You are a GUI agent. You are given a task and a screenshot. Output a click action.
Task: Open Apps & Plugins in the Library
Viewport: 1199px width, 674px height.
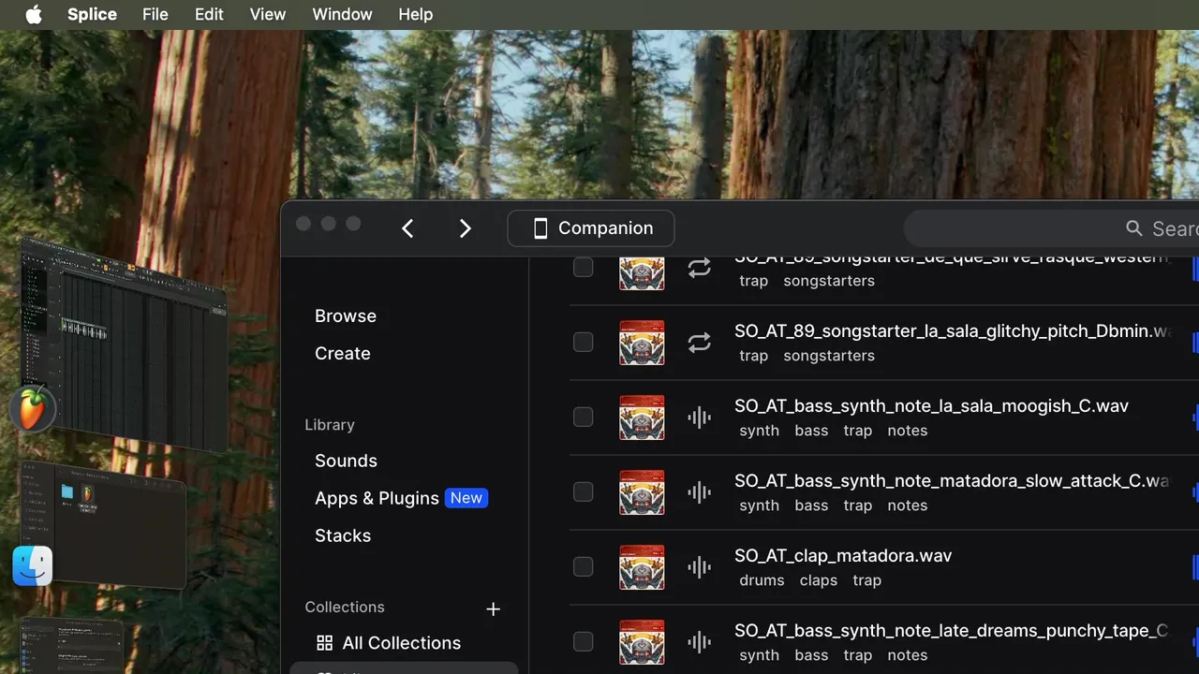377,498
